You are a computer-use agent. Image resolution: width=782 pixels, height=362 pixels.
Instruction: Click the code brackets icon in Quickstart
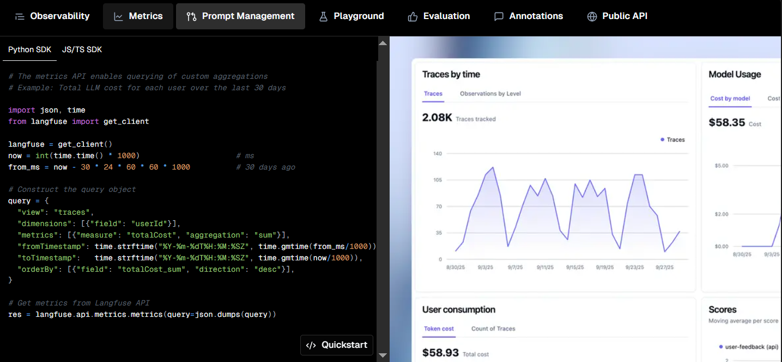click(311, 345)
